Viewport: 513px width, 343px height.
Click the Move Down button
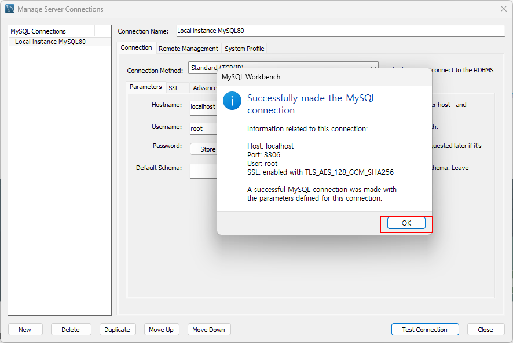click(209, 330)
